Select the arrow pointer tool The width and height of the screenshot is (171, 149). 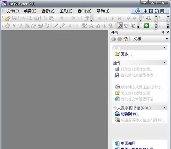[14, 26]
